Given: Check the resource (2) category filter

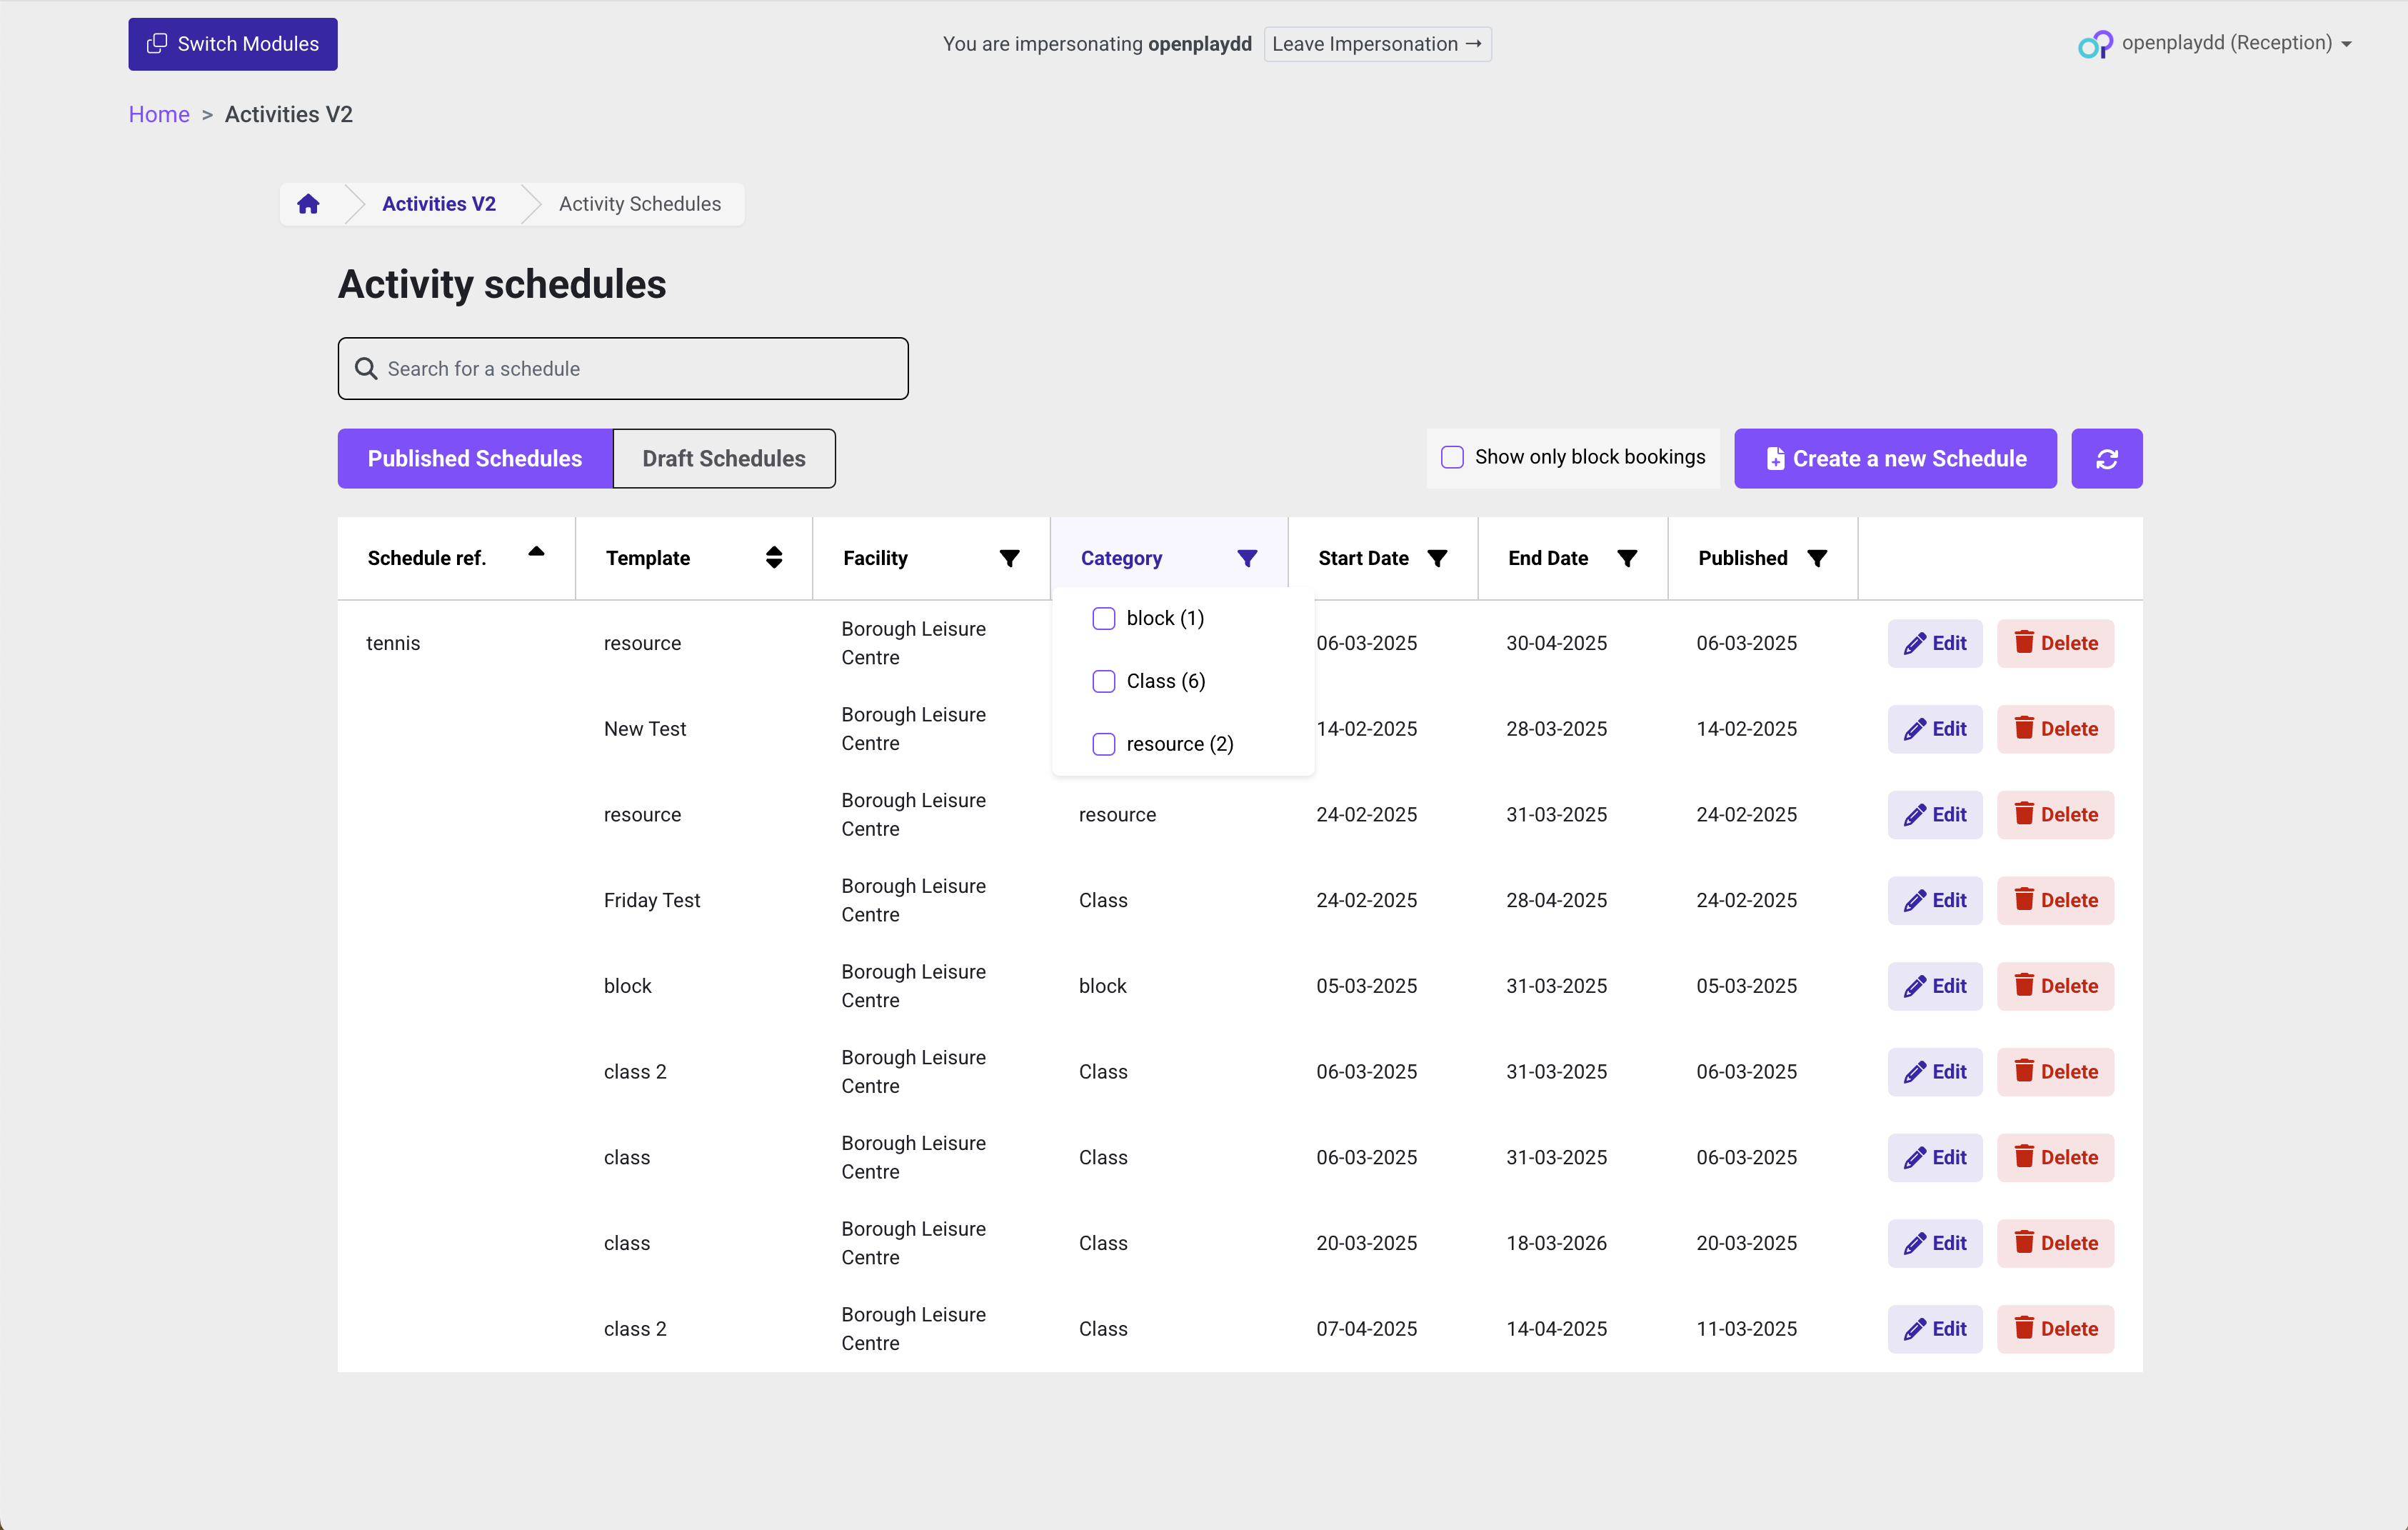Looking at the screenshot, I should (1104, 744).
